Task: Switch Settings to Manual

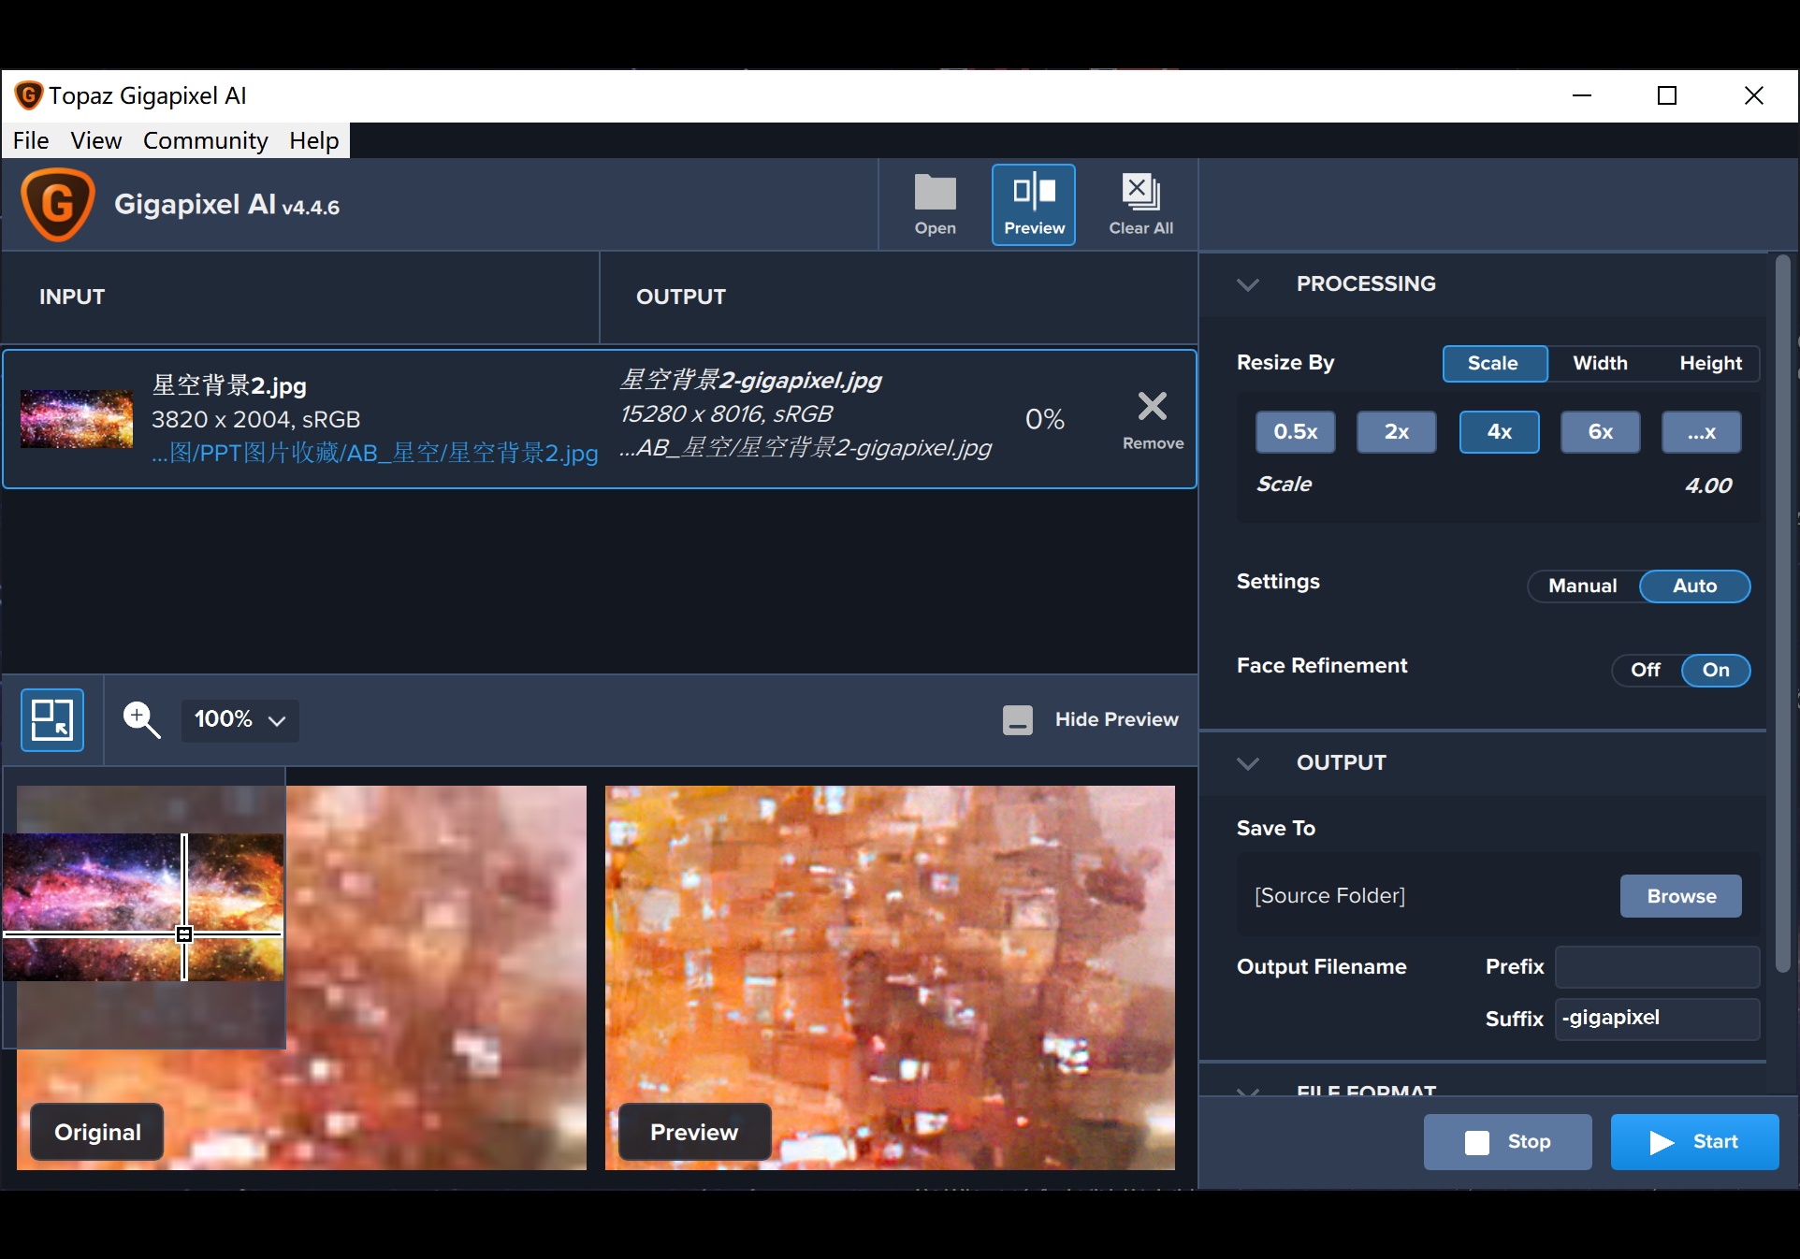Action: pos(1583,586)
